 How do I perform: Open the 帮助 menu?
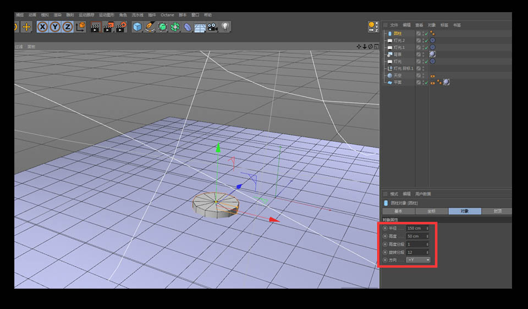[208, 15]
